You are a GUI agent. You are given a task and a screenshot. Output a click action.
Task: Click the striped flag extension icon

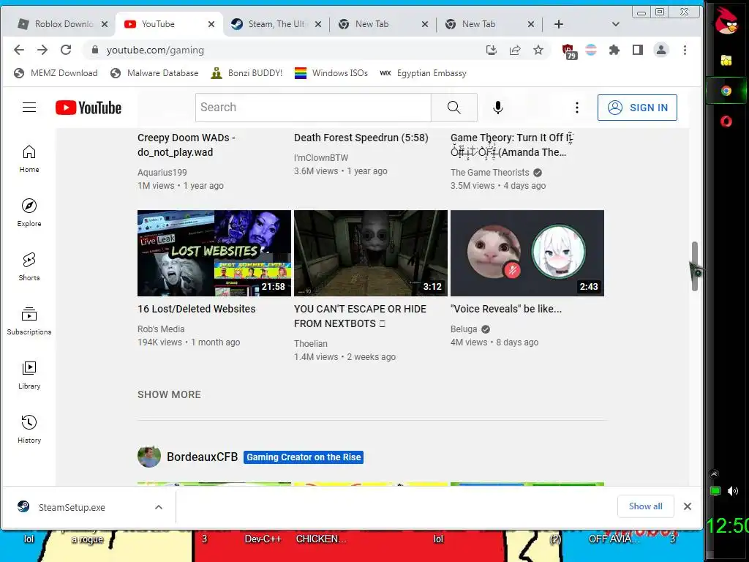[591, 50]
